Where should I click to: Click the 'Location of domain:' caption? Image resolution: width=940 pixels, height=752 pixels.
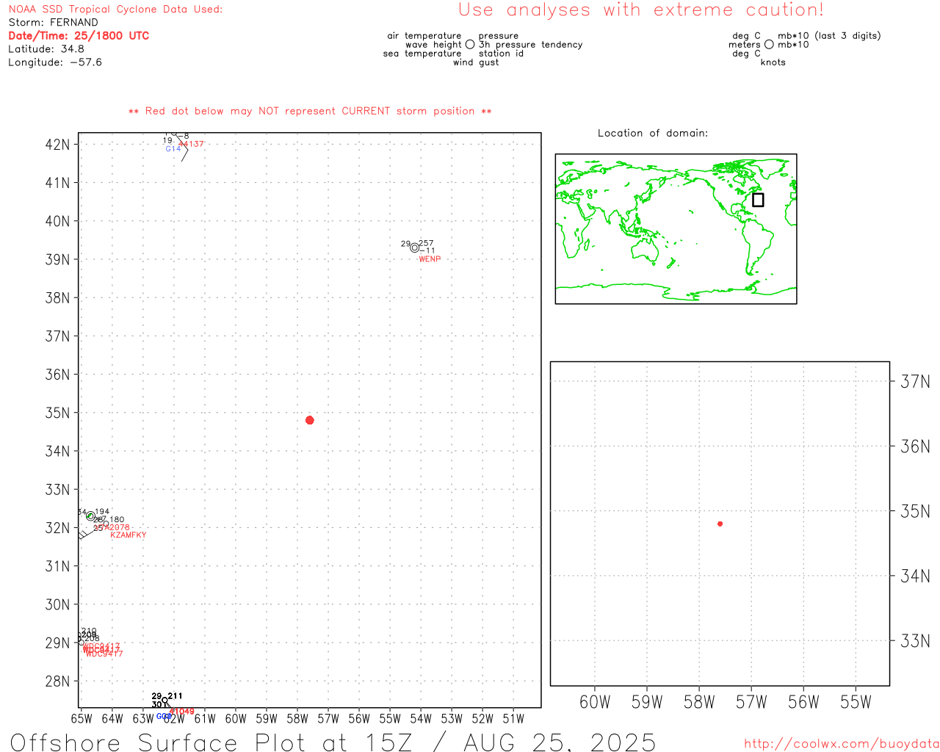tap(653, 134)
